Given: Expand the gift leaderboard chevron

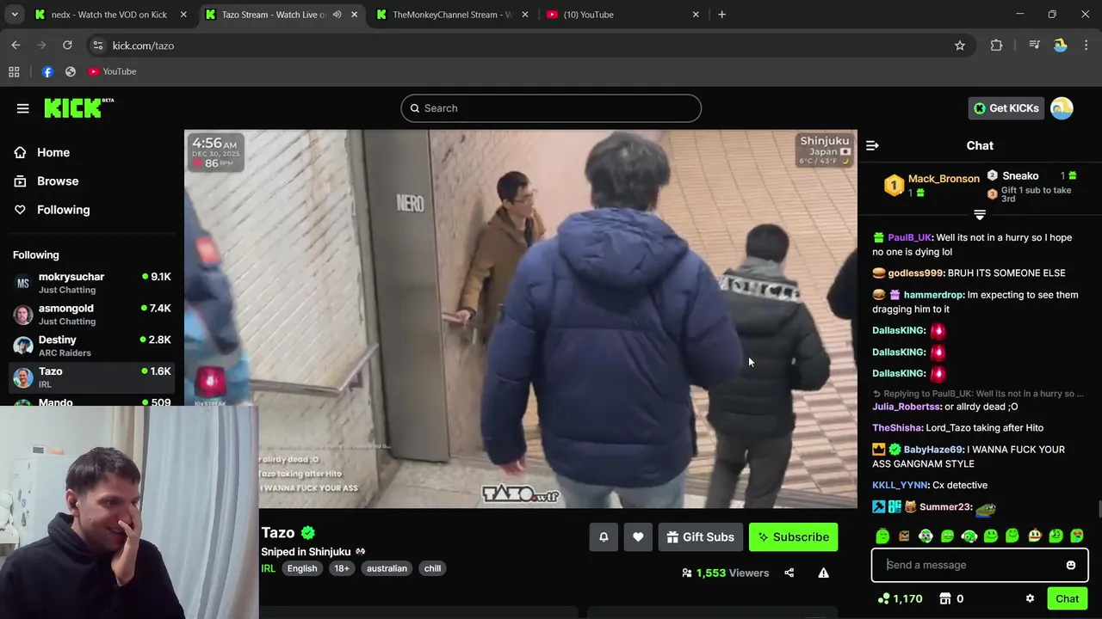Looking at the screenshot, I should [980, 215].
